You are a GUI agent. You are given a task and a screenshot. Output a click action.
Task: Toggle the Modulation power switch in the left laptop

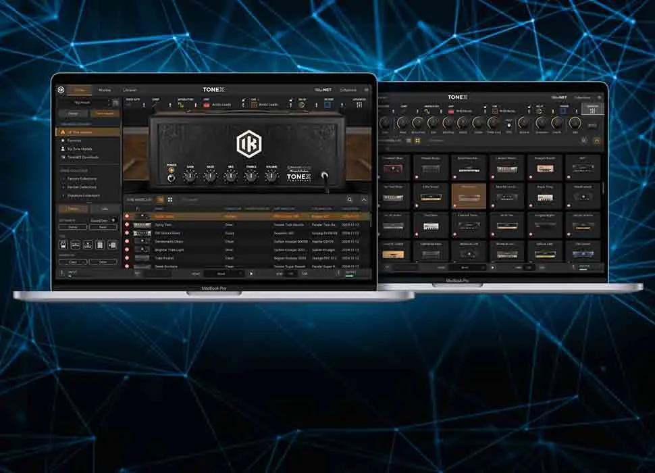(195, 105)
